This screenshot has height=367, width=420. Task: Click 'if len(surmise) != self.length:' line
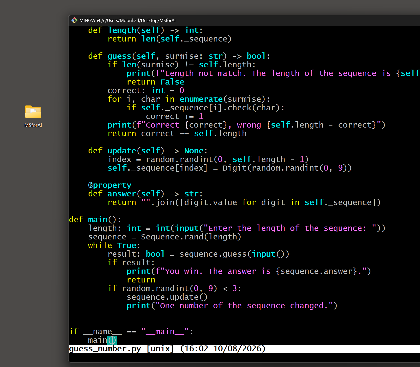click(x=181, y=65)
